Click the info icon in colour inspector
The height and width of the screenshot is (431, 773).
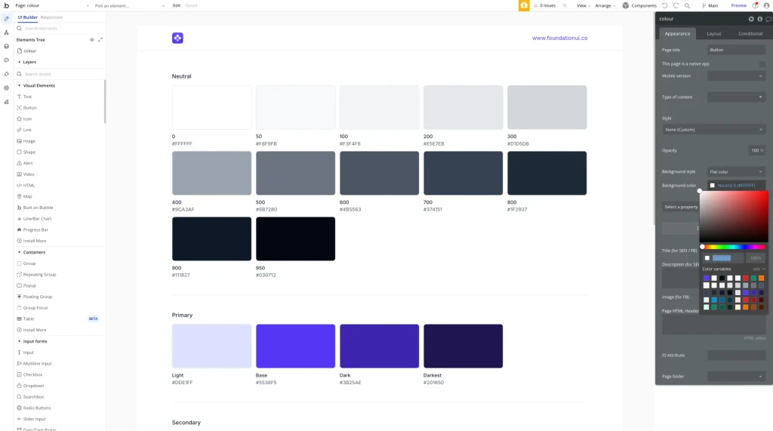[759, 19]
